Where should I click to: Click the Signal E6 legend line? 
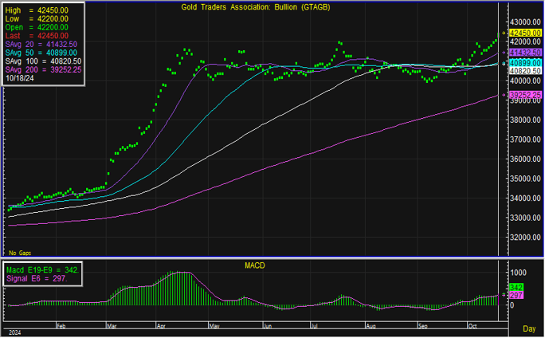tap(40, 280)
